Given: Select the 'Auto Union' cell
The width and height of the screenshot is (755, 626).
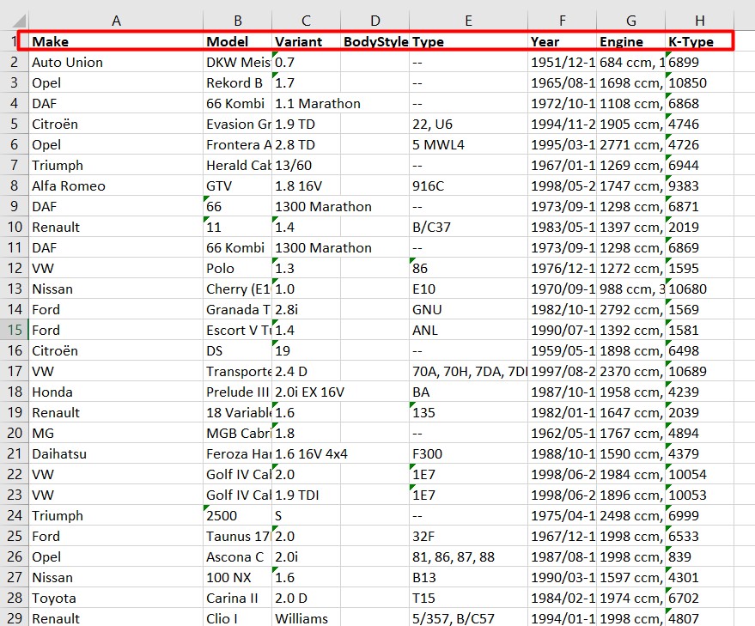Looking at the screenshot, I should (x=116, y=62).
